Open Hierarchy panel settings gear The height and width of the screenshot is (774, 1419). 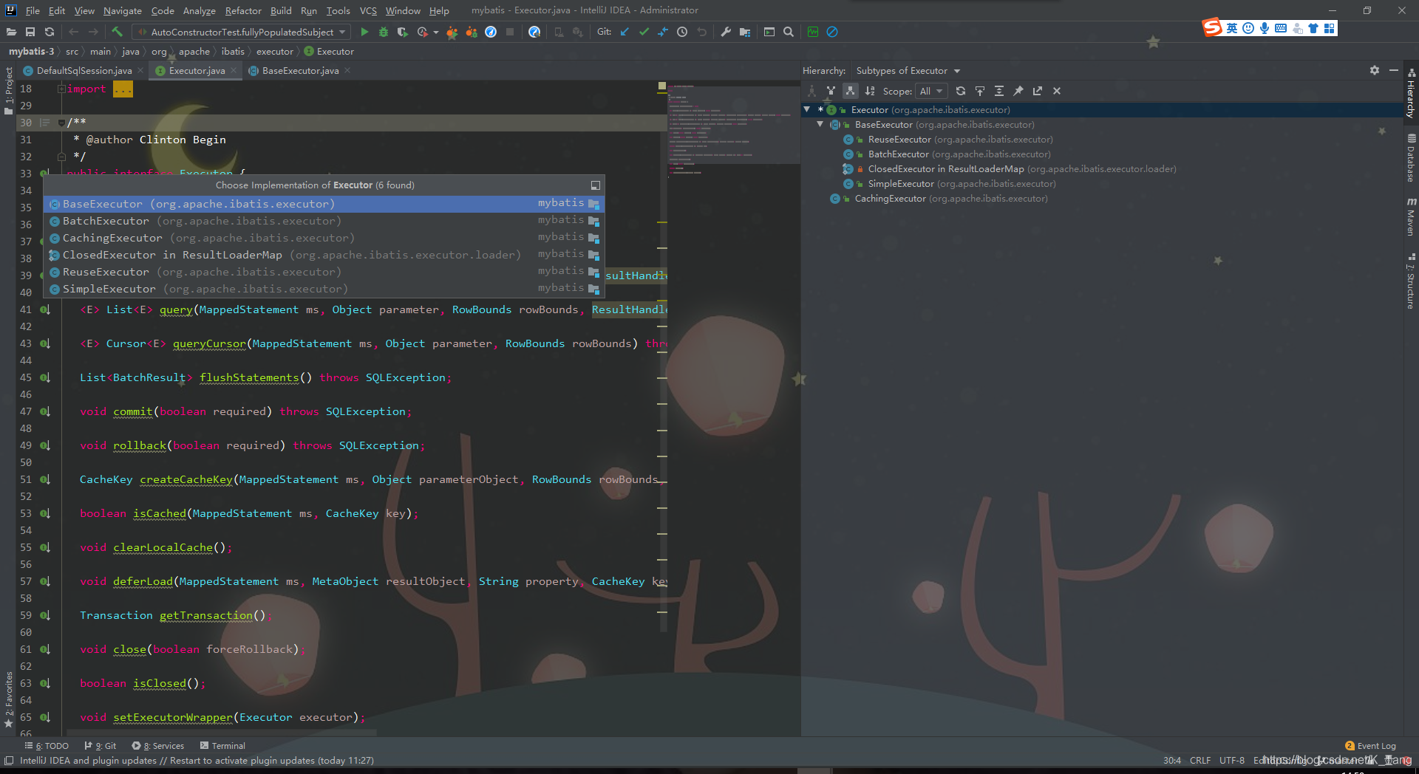point(1375,70)
